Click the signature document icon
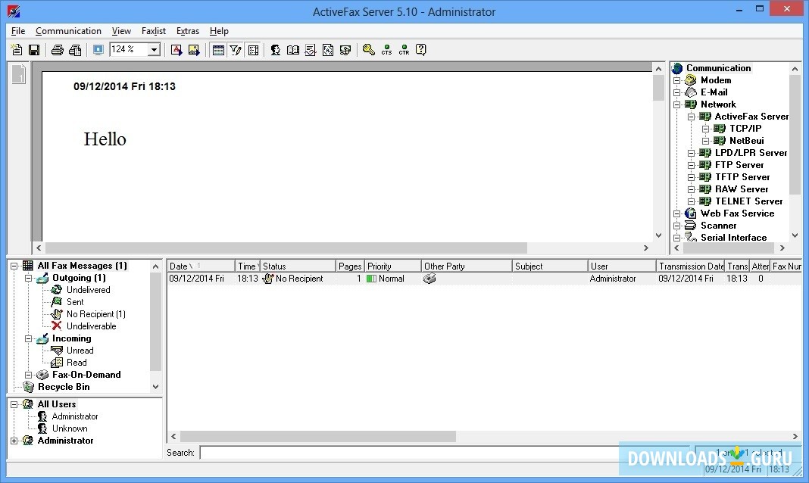 (x=311, y=50)
